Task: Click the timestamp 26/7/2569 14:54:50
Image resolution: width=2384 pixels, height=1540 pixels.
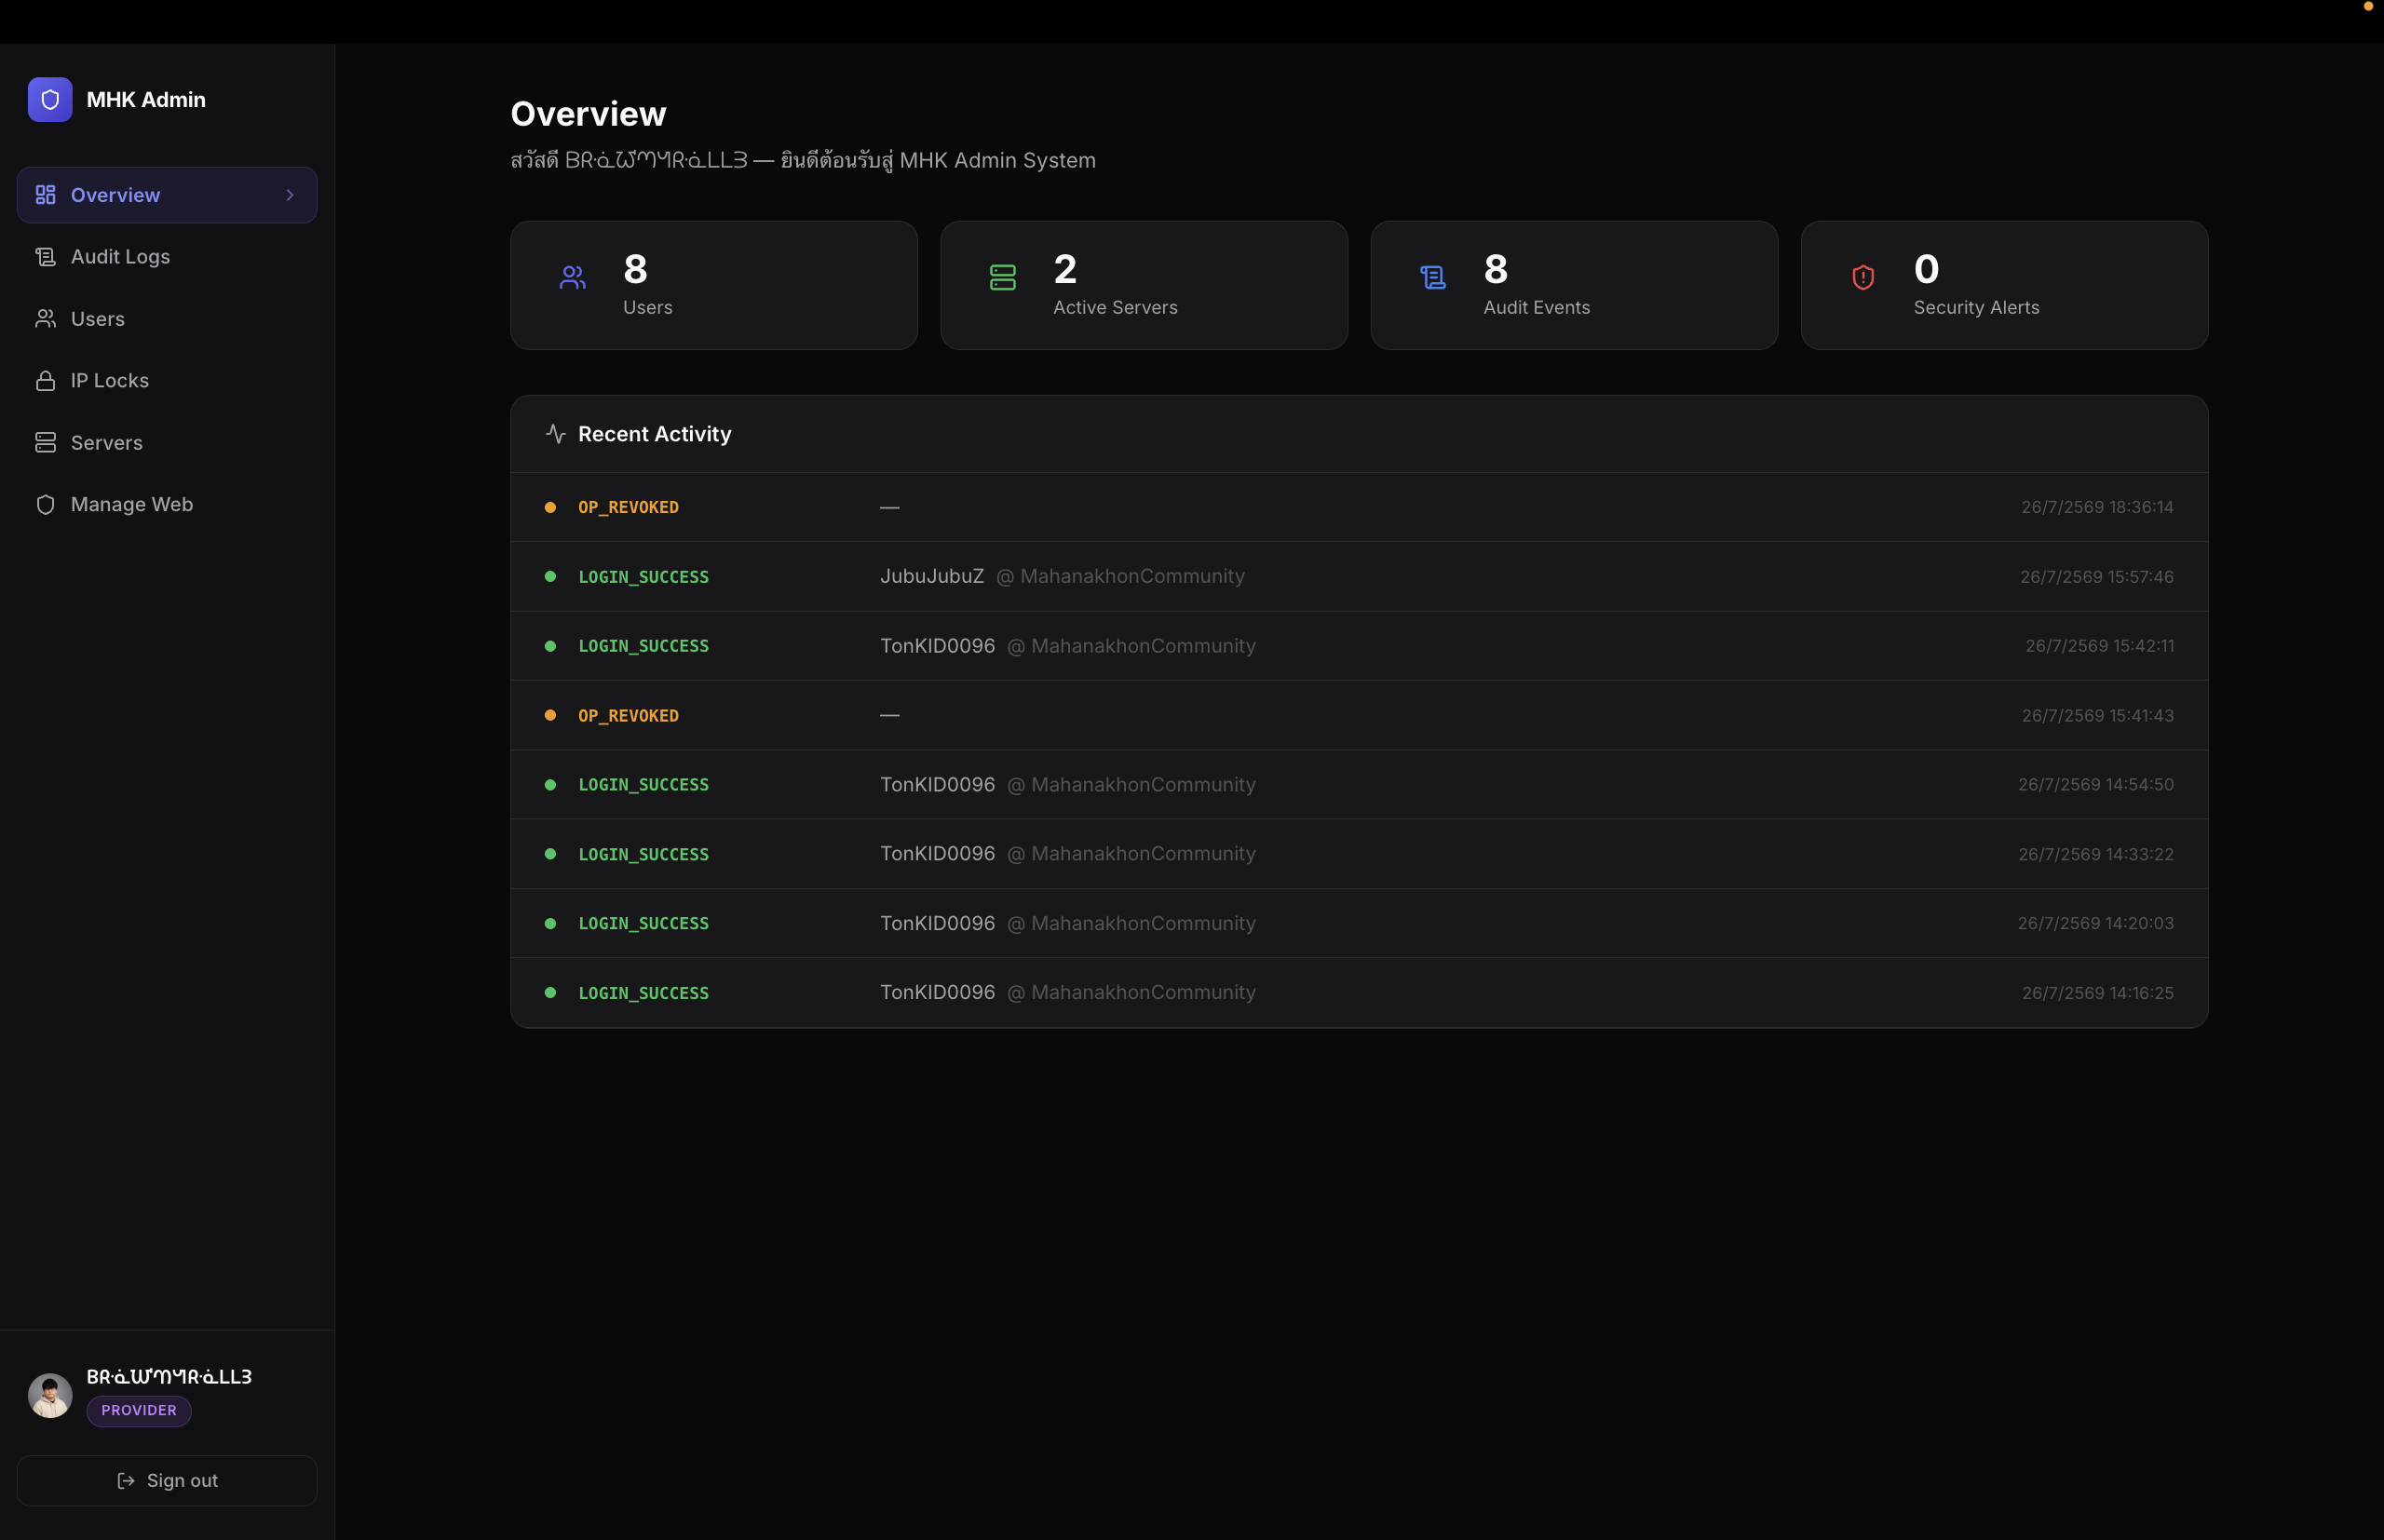Action: [2095, 785]
